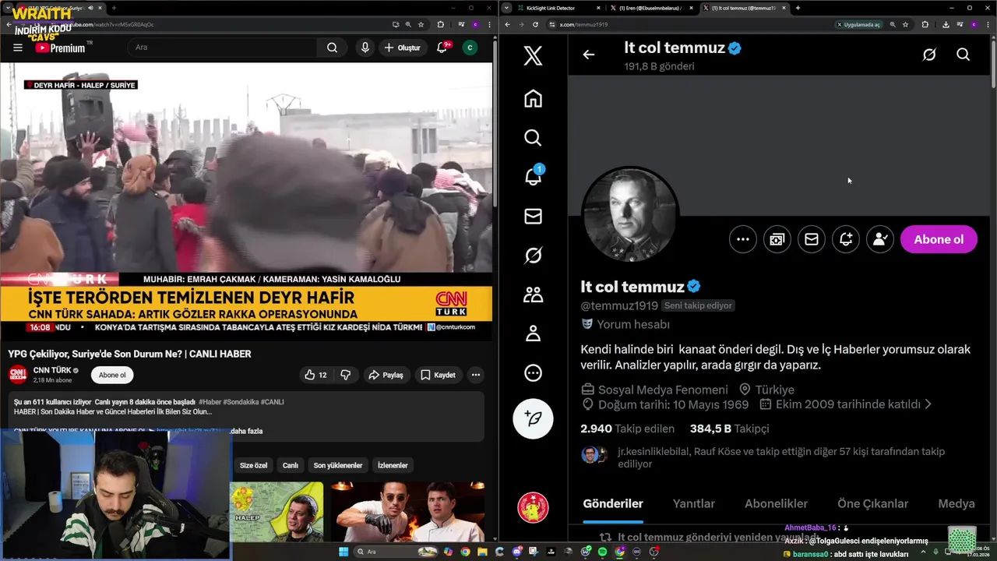This screenshot has height=561, width=997.
Task: Click the Abone ol button on X
Action: coord(939,239)
